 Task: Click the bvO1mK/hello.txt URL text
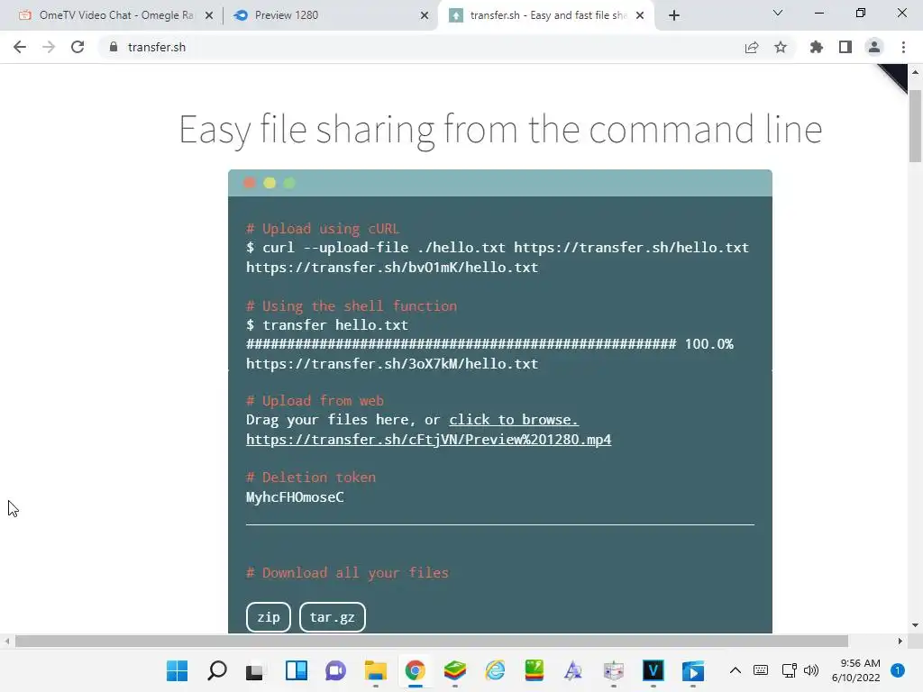click(392, 267)
